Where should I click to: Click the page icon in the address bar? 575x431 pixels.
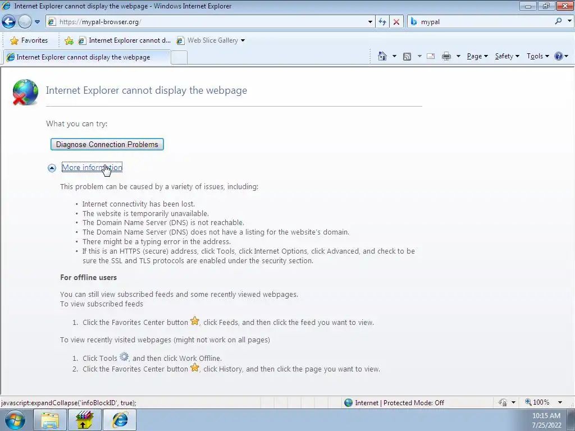[52, 22]
